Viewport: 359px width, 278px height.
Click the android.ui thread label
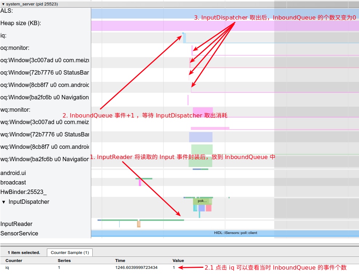click(x=13, y=173)
